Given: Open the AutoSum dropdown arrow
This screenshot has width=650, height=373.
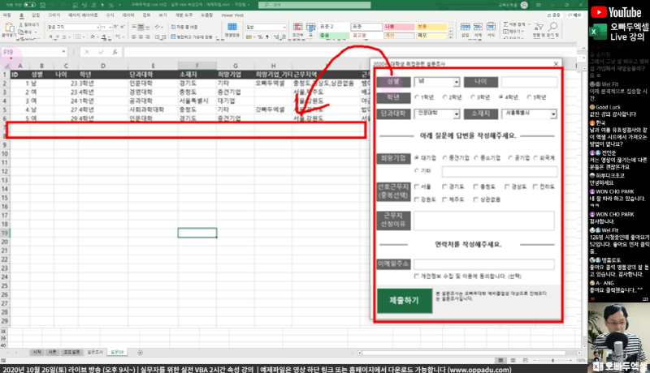Looking at the screenshot, I should point(529,24).
